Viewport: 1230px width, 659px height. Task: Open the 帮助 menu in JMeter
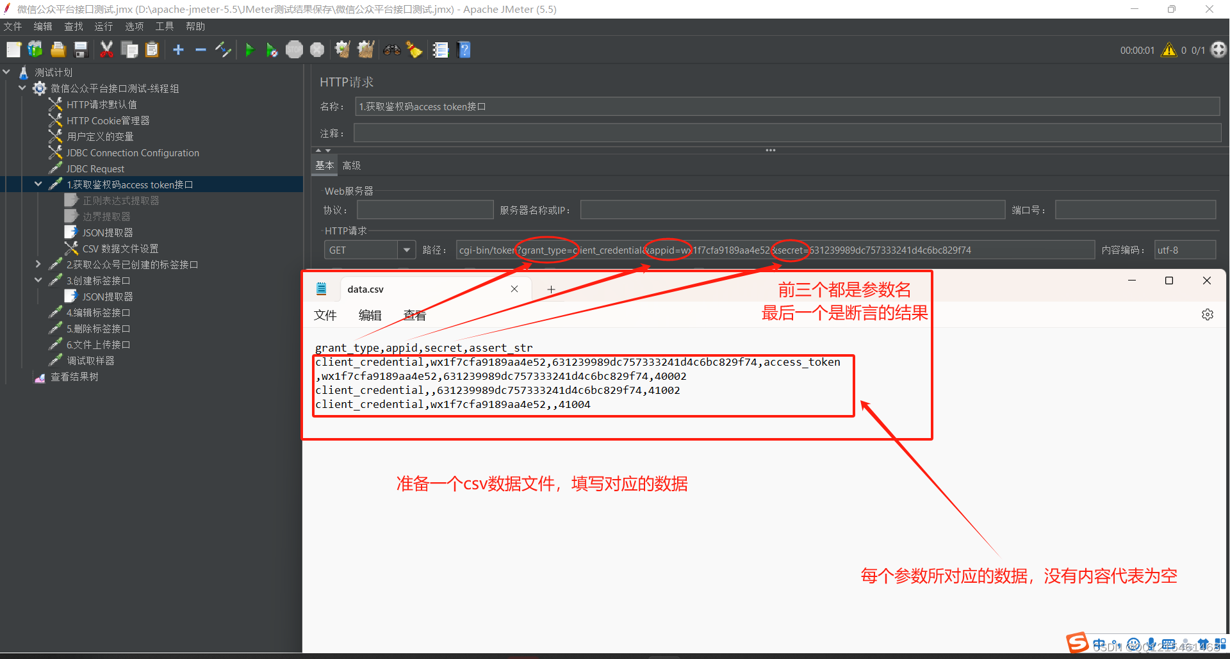(x=195, y=26)
